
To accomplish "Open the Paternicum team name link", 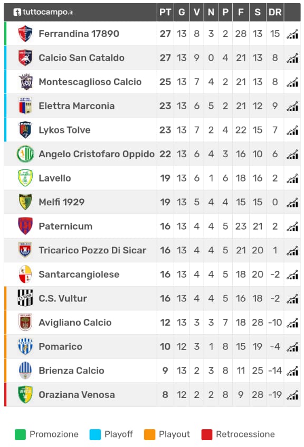I will (65, 226).
